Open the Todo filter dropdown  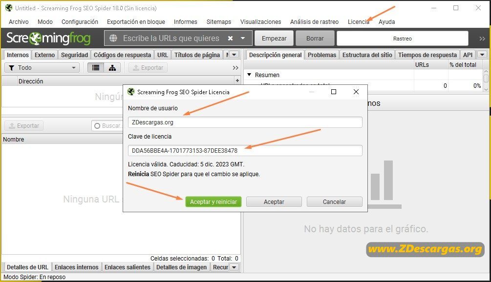(x=42, y=67)
